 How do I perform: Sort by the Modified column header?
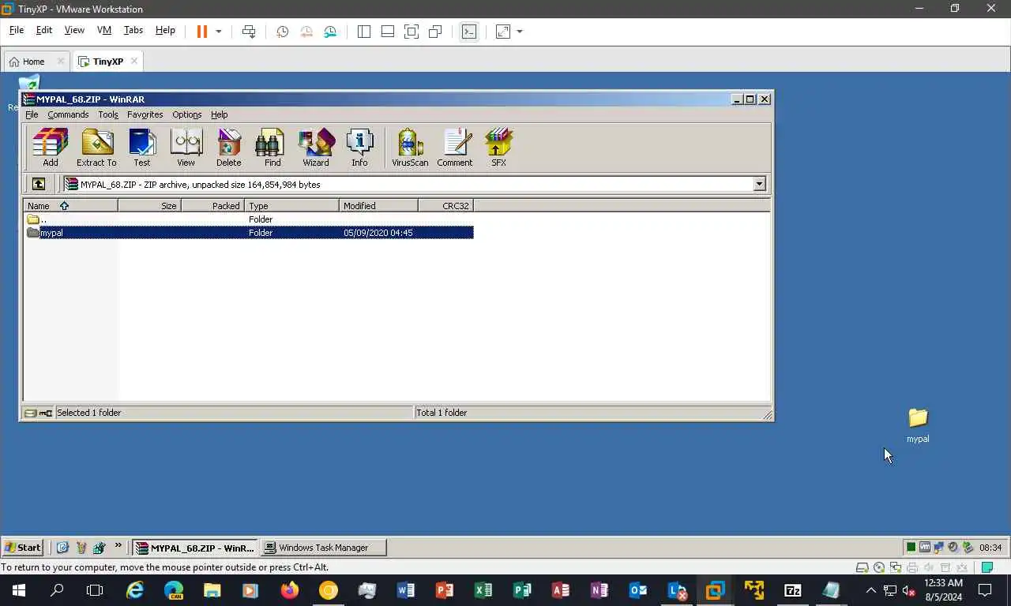click(x=378, y=205)
